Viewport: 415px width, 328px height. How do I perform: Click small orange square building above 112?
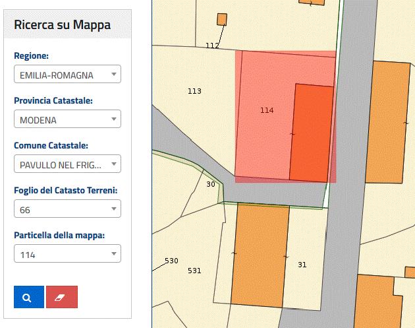(x=222, y=19)
